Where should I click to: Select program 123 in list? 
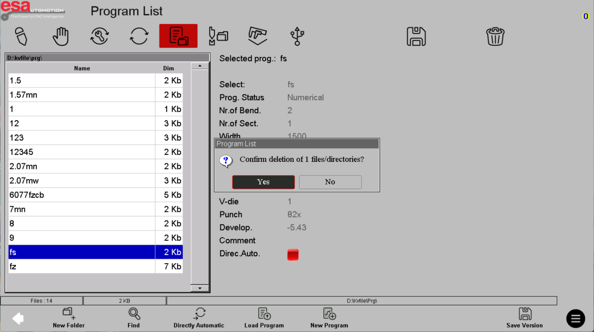point(96,138)
